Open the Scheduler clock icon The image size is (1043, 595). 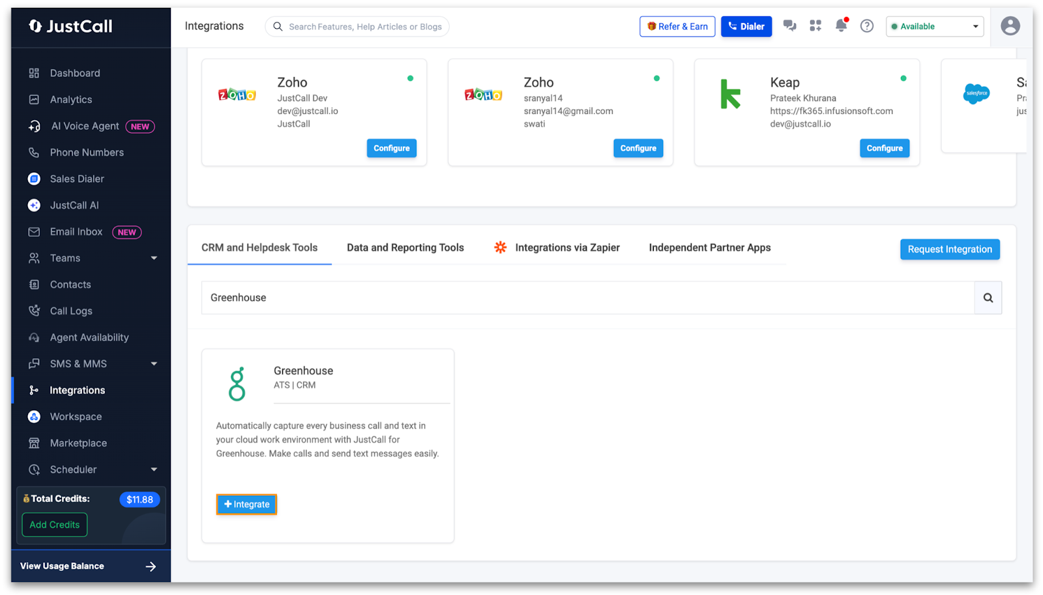click(34, 469)
